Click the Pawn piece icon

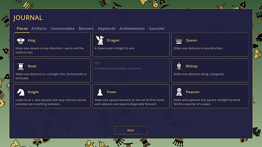[x=100, y=92]
